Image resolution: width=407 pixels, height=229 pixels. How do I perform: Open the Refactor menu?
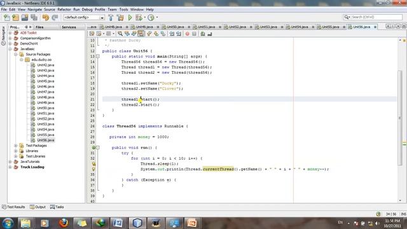(x=64, y=10)
